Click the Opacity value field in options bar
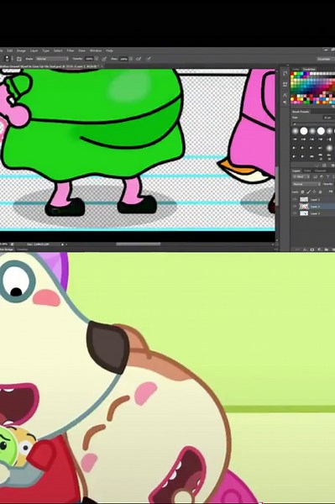 89,59
